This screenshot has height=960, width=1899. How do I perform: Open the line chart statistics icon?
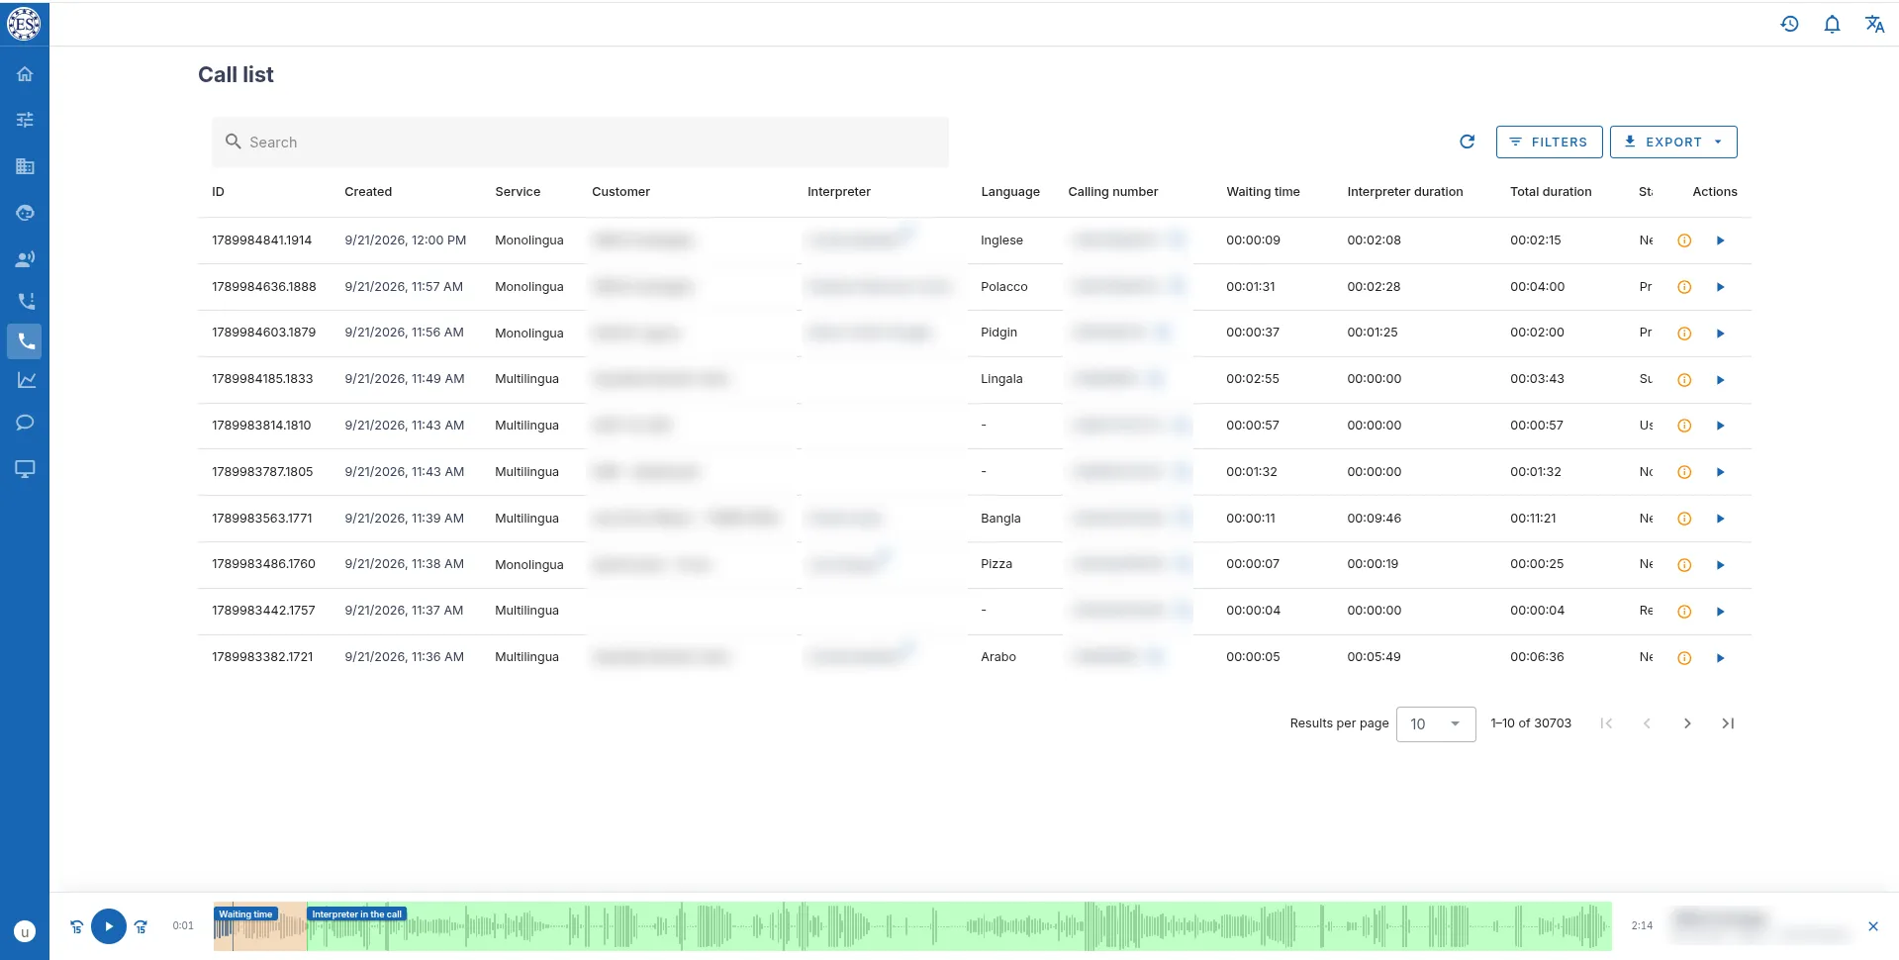coord(25,380)
